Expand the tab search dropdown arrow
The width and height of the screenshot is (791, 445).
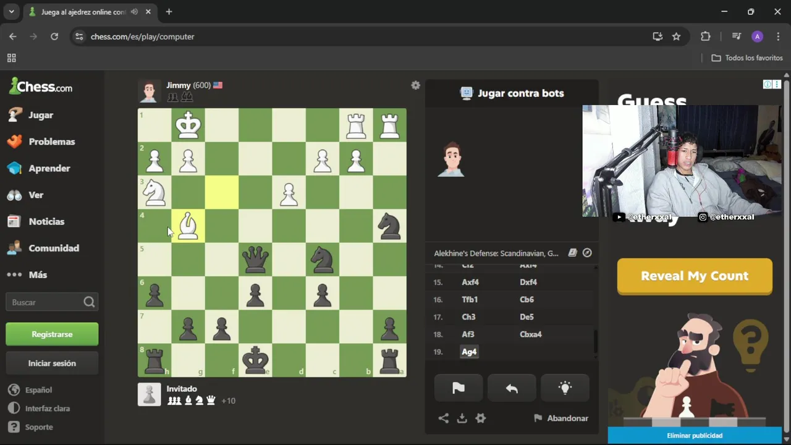11,12
